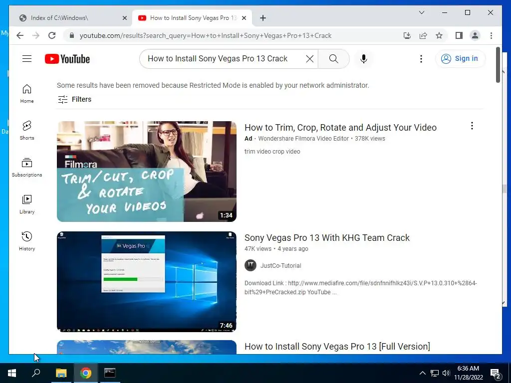The width and height of the screenshot is (511, 383).
Task: Open the search Filters panel
Action: pyautogui.click(x=75, y=99)
